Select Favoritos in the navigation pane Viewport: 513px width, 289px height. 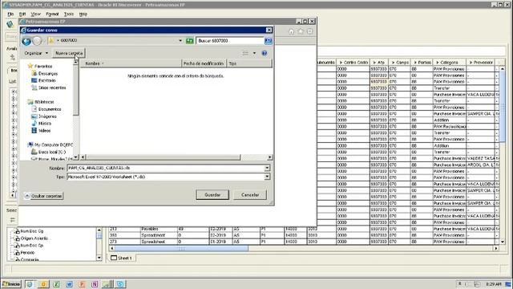coord(43,66)
